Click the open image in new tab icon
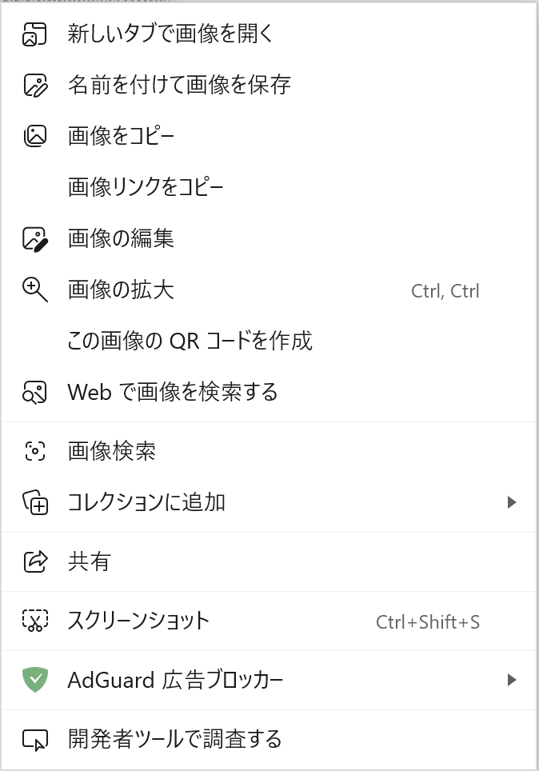 click(x=35, y=34)
